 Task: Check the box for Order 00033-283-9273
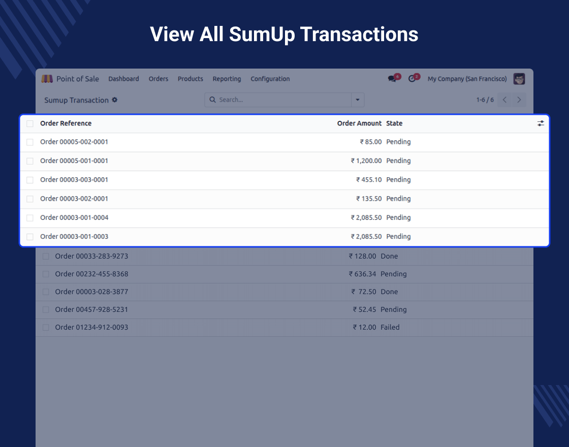click(46, 257)
